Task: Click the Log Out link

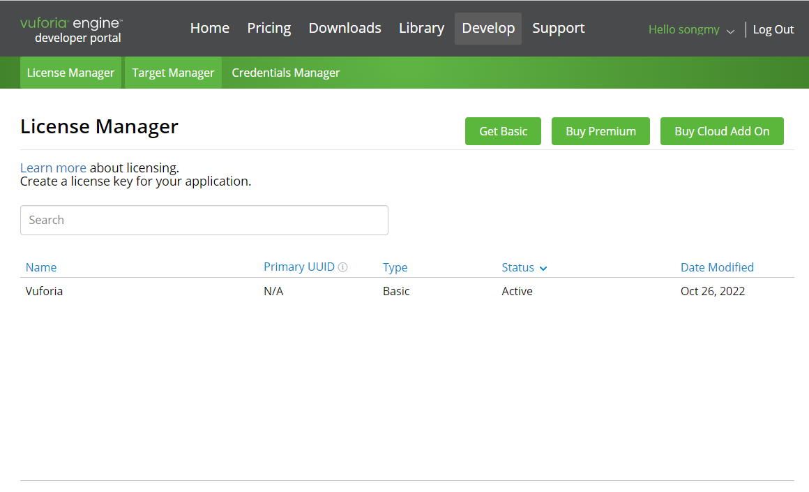Action: point(773,30)
